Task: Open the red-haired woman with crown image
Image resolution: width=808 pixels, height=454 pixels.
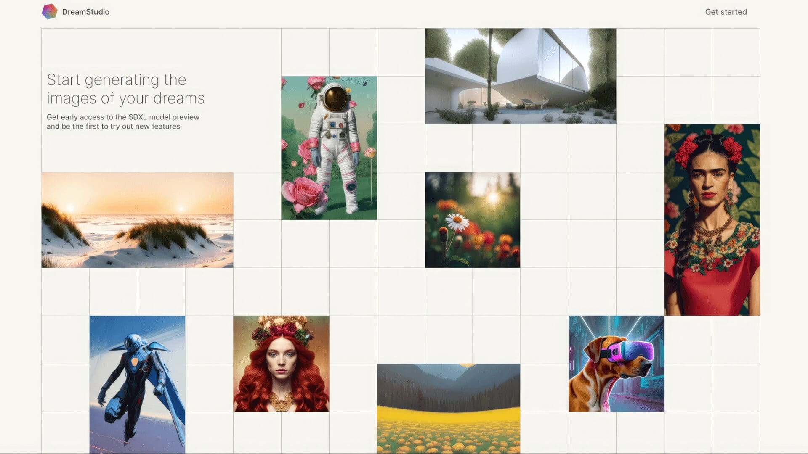Action: tap(281, 364)
